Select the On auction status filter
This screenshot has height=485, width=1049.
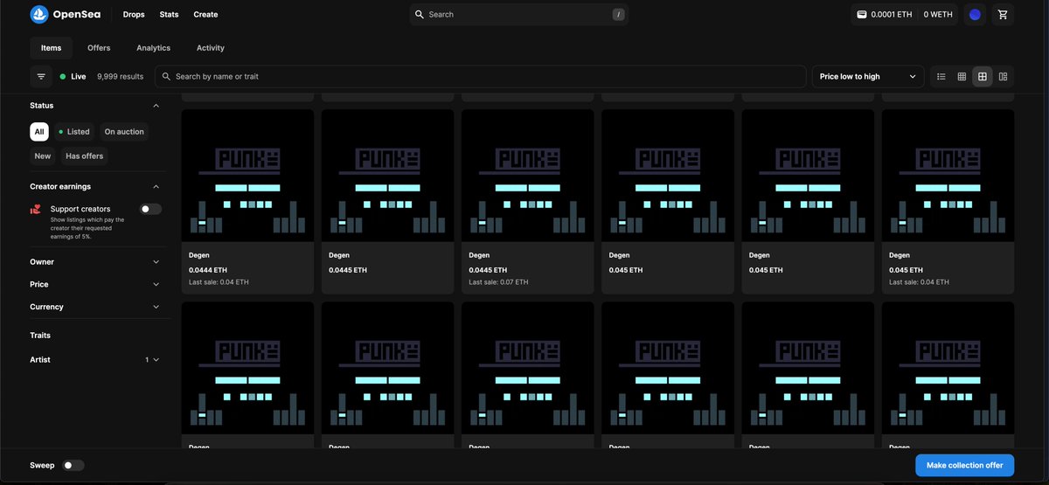[x=124, y=132]
